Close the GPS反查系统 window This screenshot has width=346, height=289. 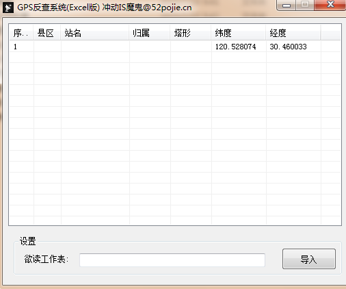[330, 5]
